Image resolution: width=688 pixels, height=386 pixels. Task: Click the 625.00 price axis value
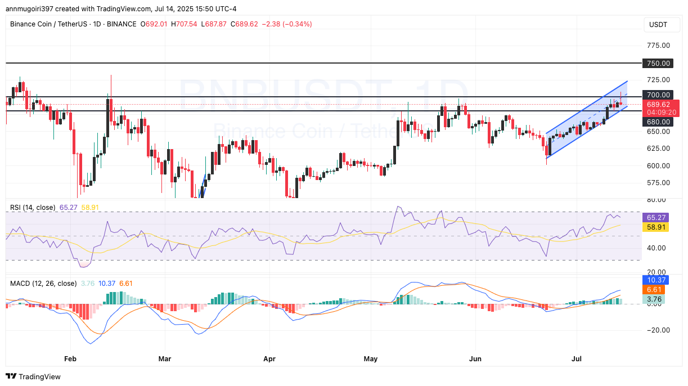(x=658, y=149)
